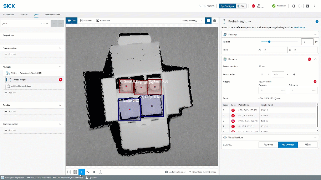Image resolution: width=321 pixels, height=180 pixels.
Task: Switch to the Playback tab
Action: [x=86, y=21]
